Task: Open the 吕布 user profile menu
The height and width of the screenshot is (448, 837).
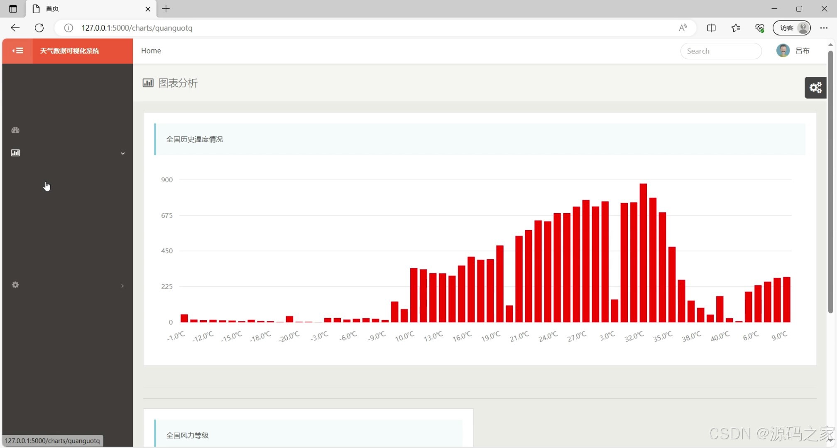Action: click(802, 51)
